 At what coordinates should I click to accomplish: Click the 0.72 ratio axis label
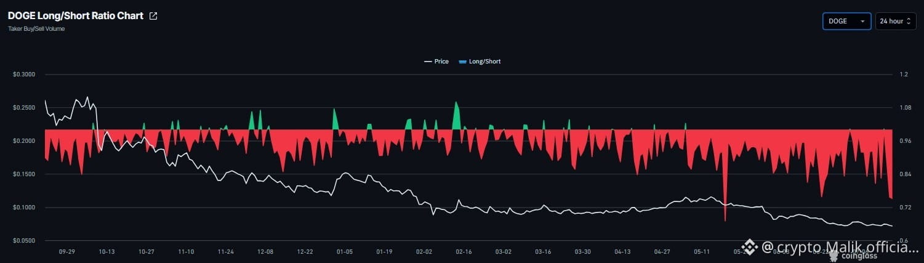coord(905,208)
